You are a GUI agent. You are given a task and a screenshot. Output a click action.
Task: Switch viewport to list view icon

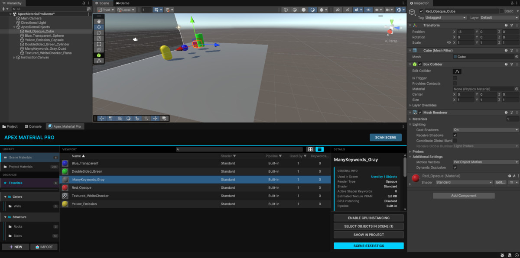319,149
